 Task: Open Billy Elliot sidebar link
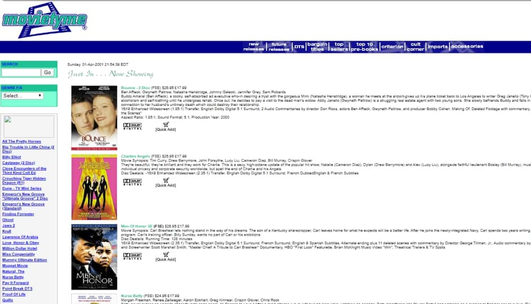[12, 157]
